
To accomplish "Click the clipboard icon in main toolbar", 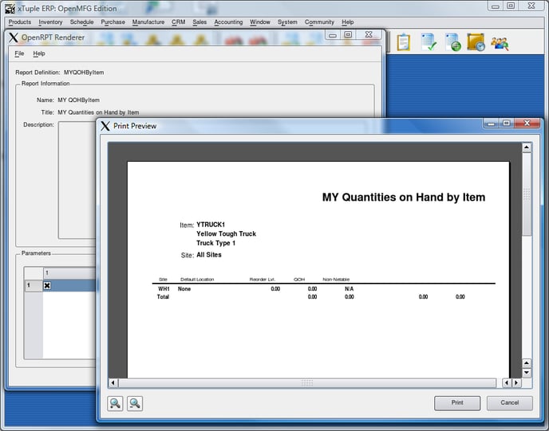I will pos(404,43).
